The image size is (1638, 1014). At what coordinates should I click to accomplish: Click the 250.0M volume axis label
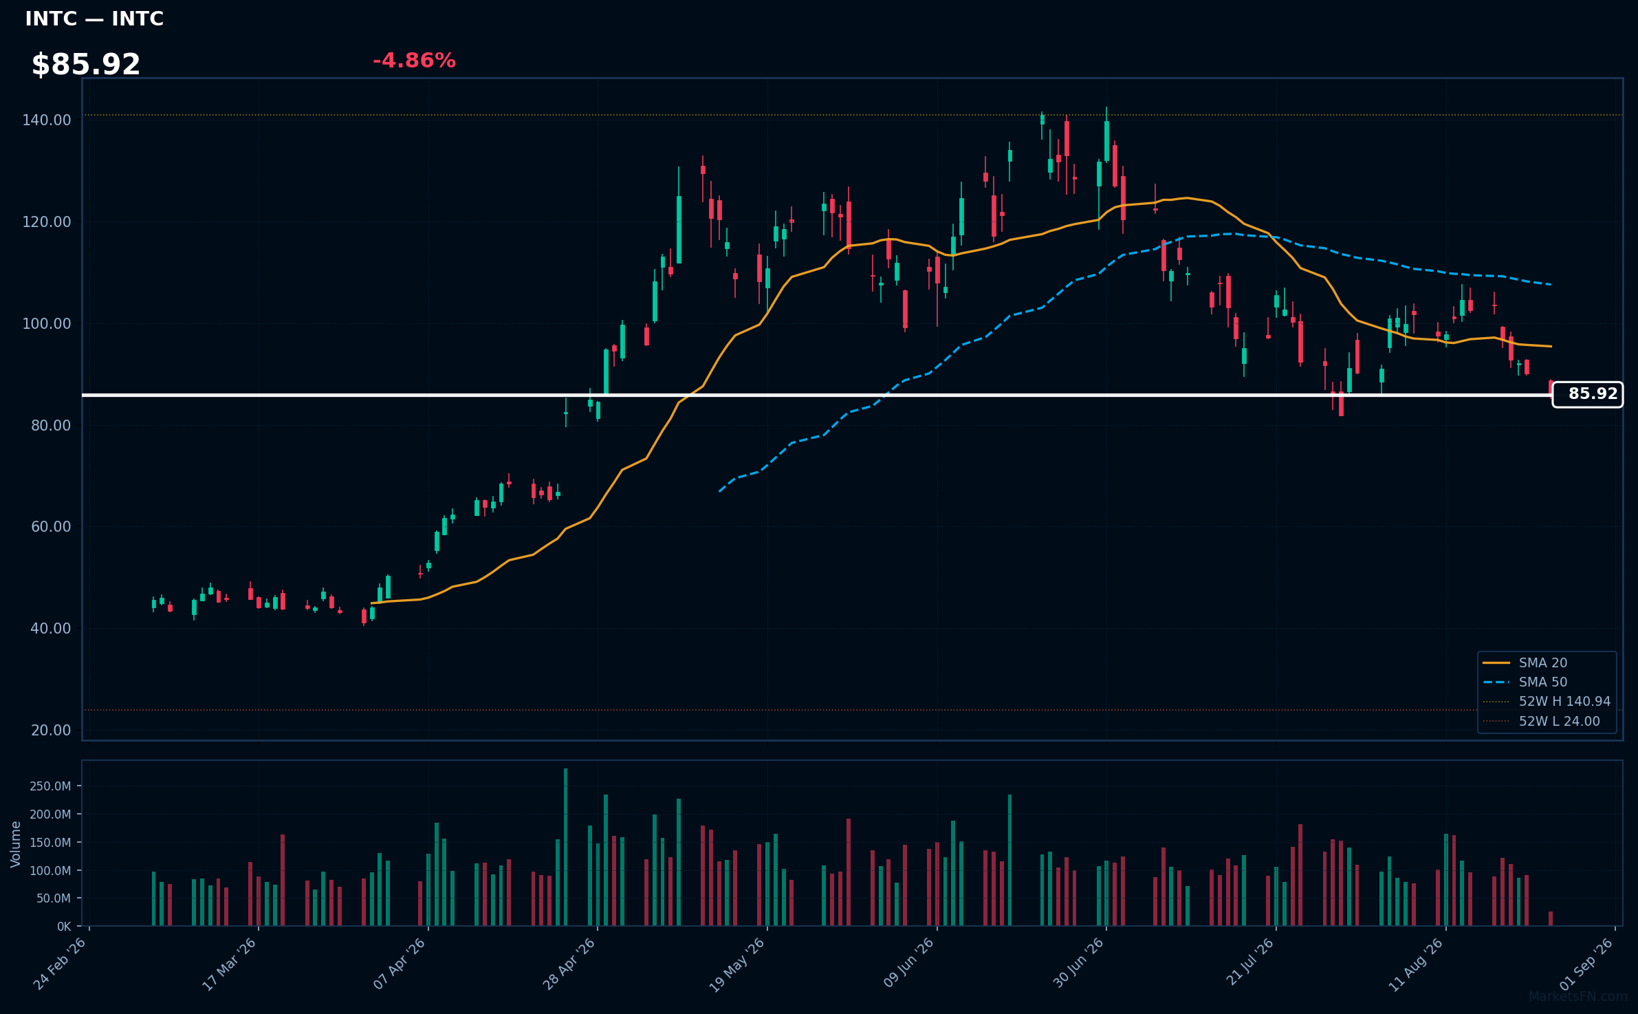(x=50, y=786)
